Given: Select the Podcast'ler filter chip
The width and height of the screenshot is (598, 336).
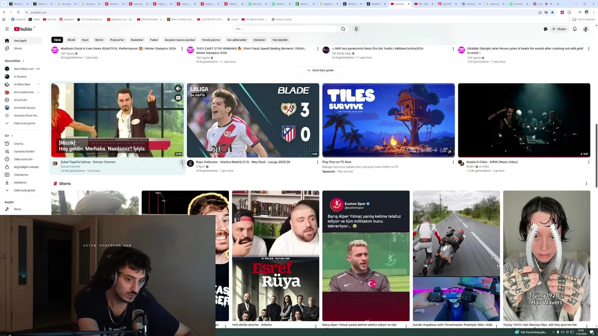Looking at the screenshot, I should [117, 40].
